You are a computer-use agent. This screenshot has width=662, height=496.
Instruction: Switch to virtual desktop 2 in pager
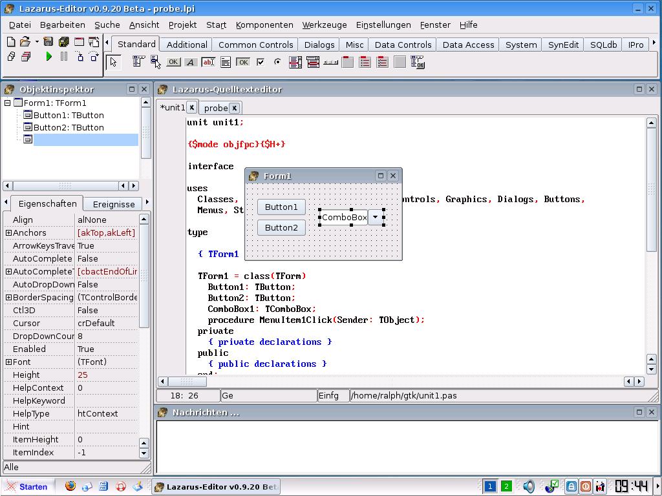coord(506,486)
